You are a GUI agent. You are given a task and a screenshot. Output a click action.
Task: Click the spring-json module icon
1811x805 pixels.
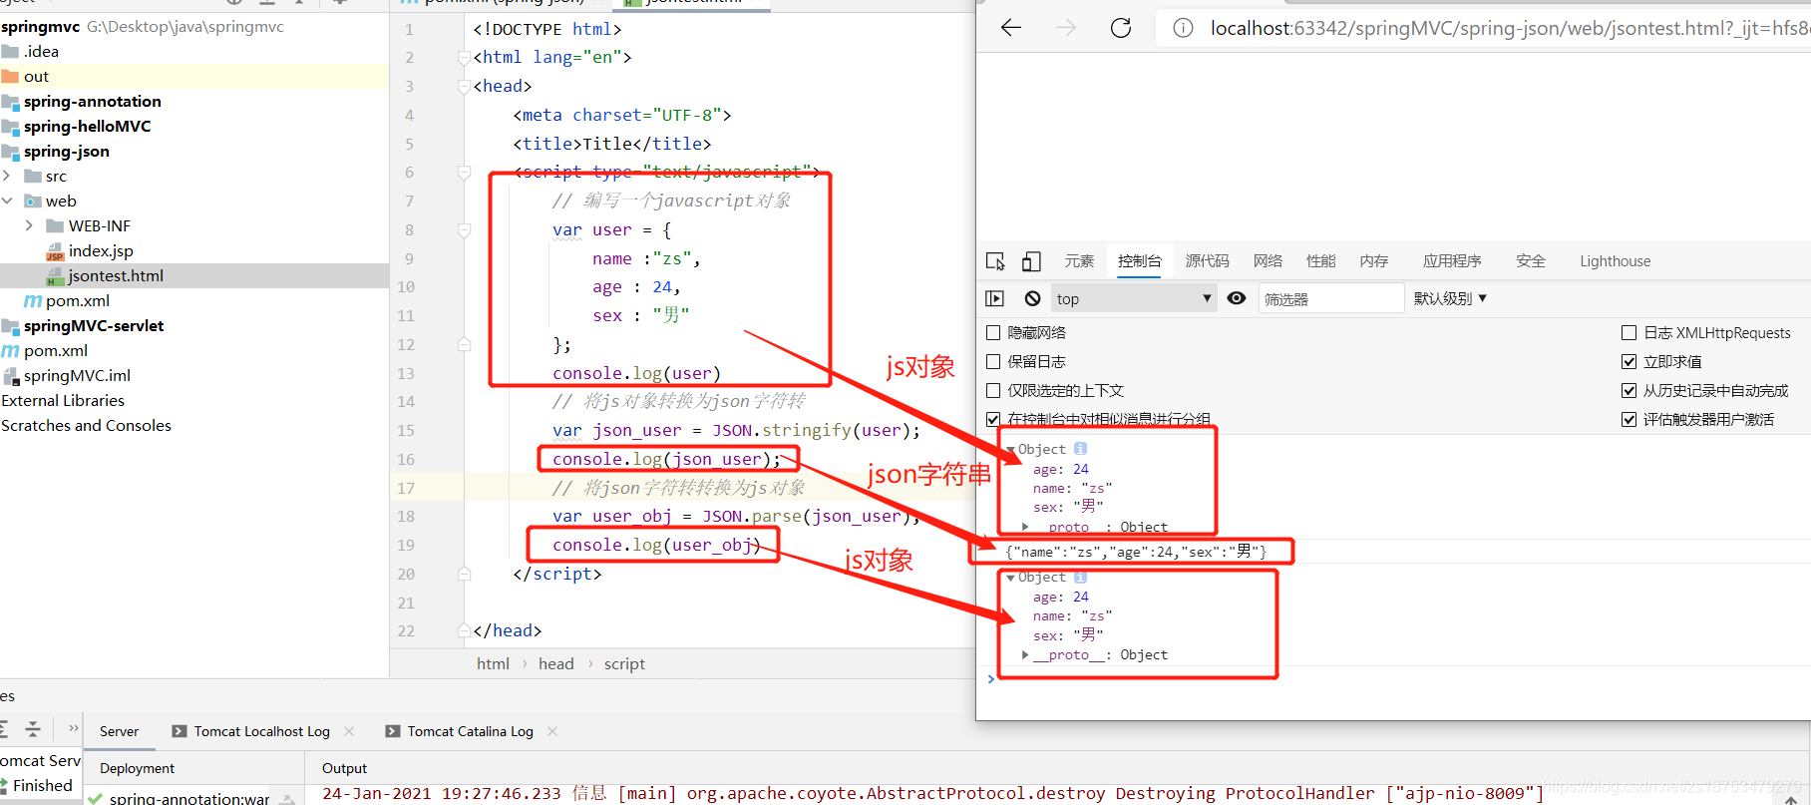coord(11,152)
